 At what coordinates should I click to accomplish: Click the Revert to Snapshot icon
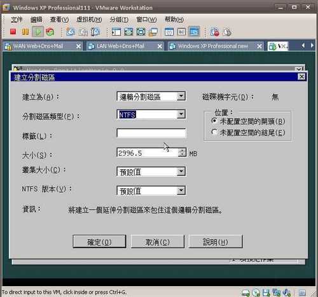[x=83, y=32]
